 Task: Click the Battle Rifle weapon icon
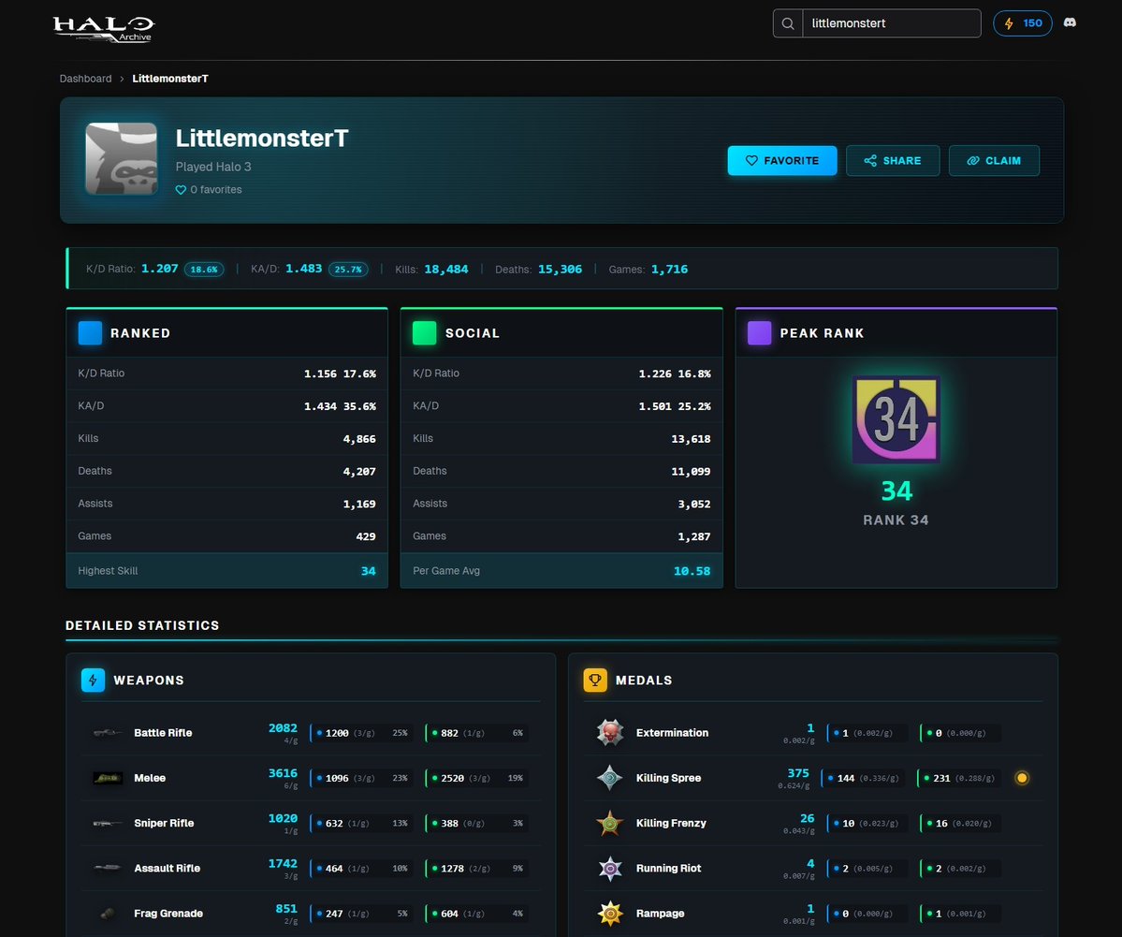(x=108, y=733)
